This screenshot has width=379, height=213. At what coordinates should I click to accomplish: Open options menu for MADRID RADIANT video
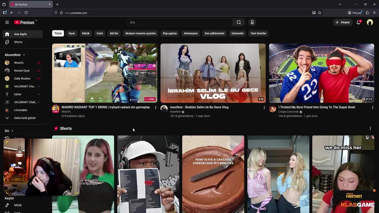(156, 107)
